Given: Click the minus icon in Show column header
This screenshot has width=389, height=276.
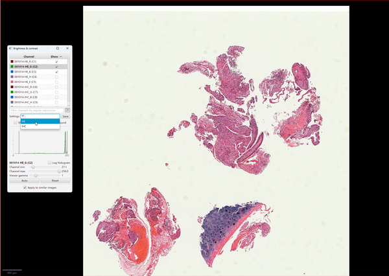Looking at the screenshot, I should (x=62, y=56).
